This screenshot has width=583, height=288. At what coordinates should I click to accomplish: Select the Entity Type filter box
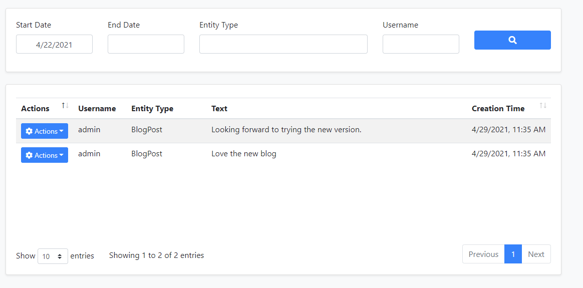click(283, 44)
